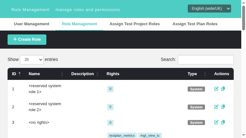Focus the Search input field

point(206,60)
